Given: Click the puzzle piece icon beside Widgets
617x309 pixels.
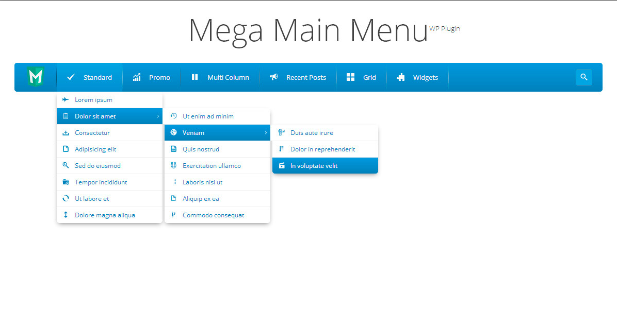Looking at the screenshot, I should coord(400,77).
